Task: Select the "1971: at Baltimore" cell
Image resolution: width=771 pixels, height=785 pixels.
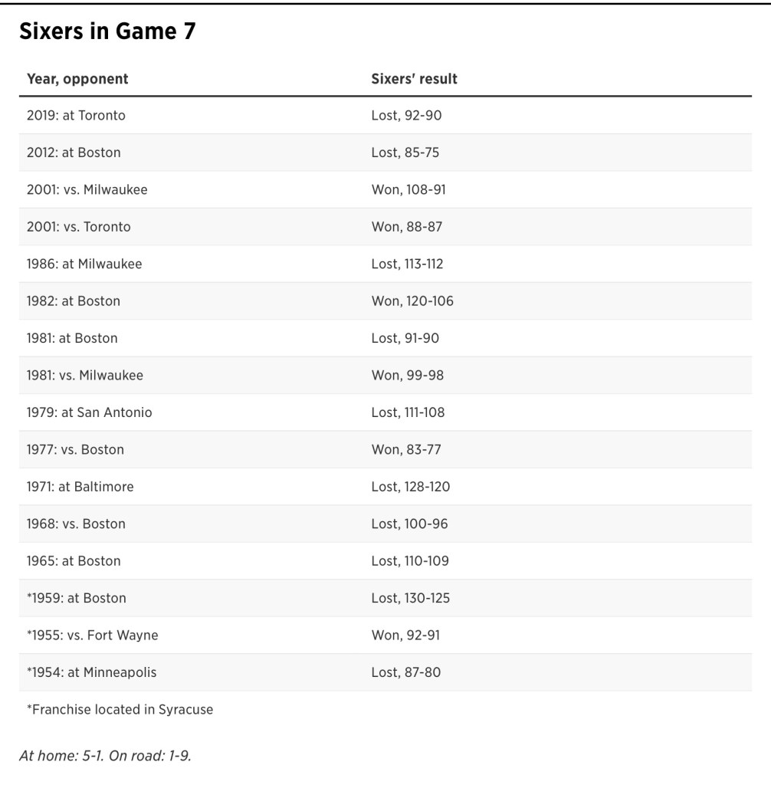Action: 80,487
